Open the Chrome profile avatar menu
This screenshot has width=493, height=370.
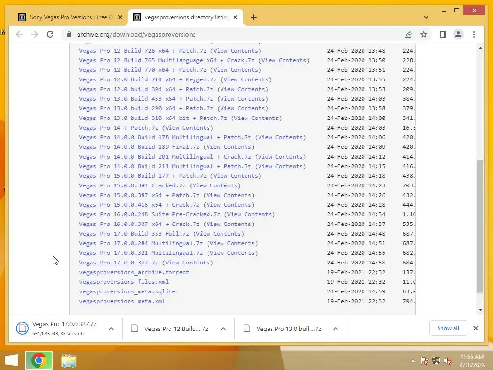[458, 34]
